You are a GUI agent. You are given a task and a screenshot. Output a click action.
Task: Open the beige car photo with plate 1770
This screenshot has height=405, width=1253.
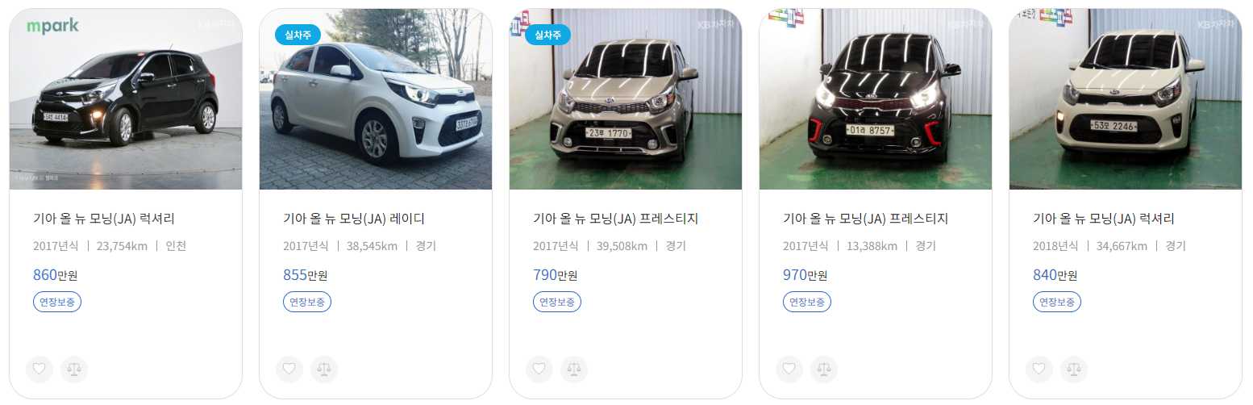point(626,99)
